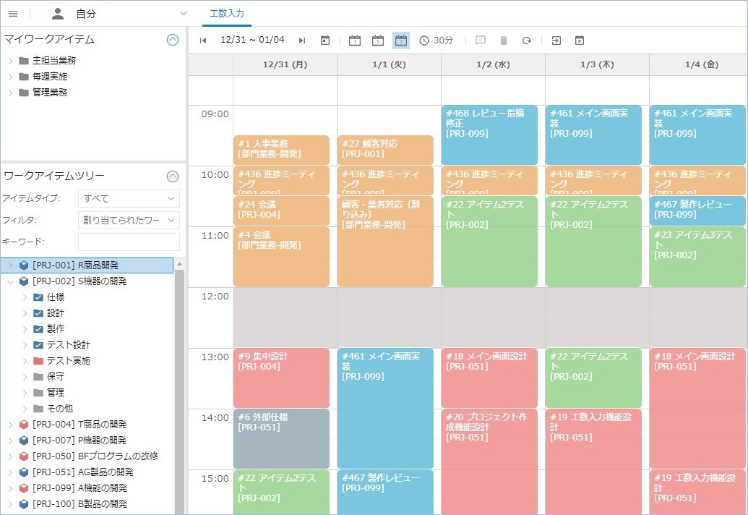
Task: Click the refresh icon in toolbar
Action: [x=527, y=41]
